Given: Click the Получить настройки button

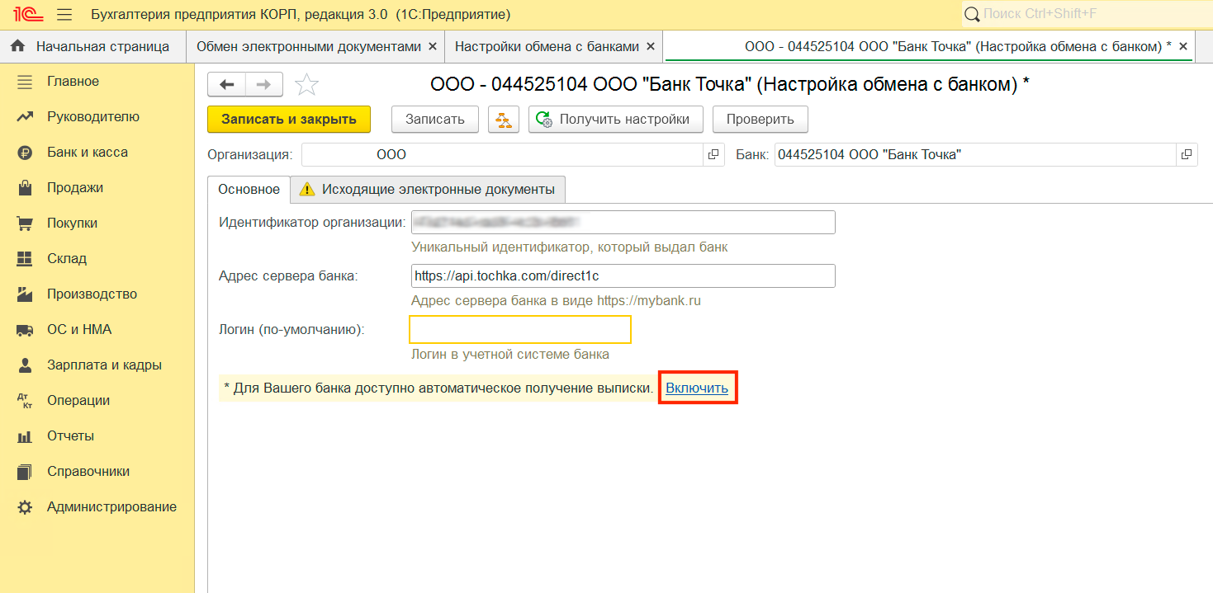Looking at the screenshot, I should (x=615, y=119).
